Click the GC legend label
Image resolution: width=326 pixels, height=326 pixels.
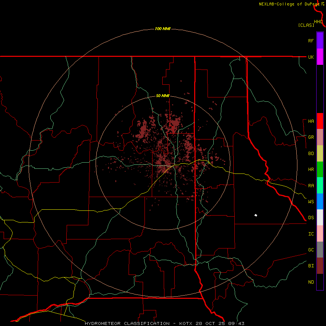(x=311, y=250)
